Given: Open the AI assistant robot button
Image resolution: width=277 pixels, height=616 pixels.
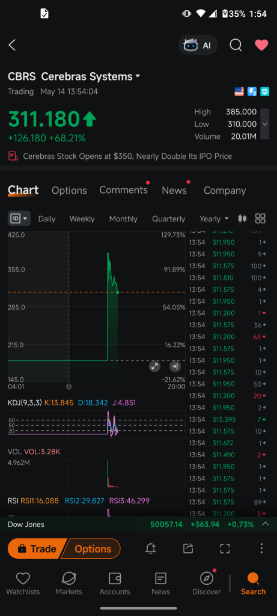Looking at the screenshot, I should (198, 45).
